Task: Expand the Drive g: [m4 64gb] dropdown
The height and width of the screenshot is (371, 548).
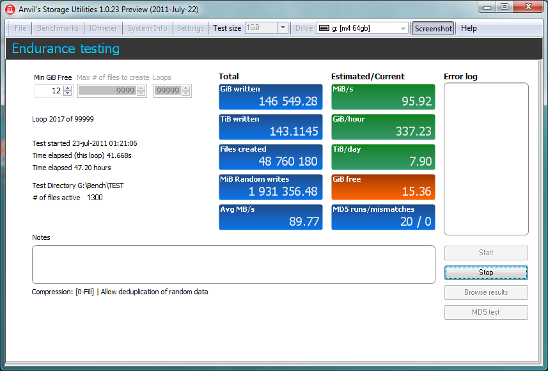Action: click(x=403, y=28)
